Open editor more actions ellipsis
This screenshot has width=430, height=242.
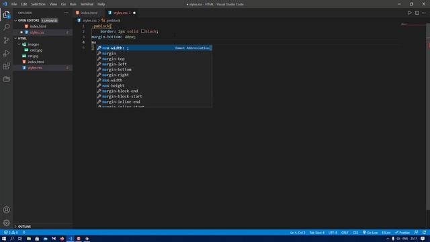pos(424,13)
